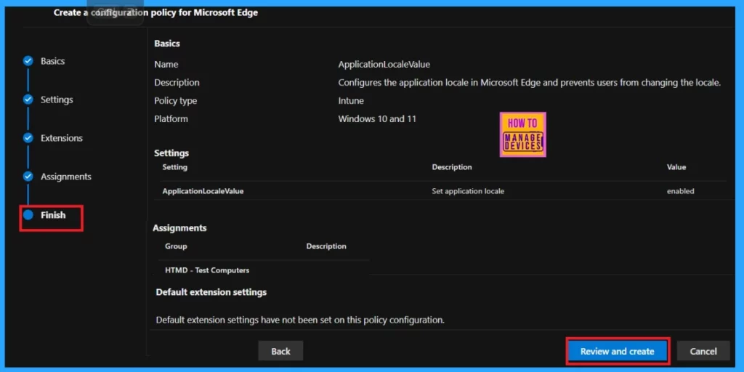Click the Finish step circle icon

click(x=28, y=215)
